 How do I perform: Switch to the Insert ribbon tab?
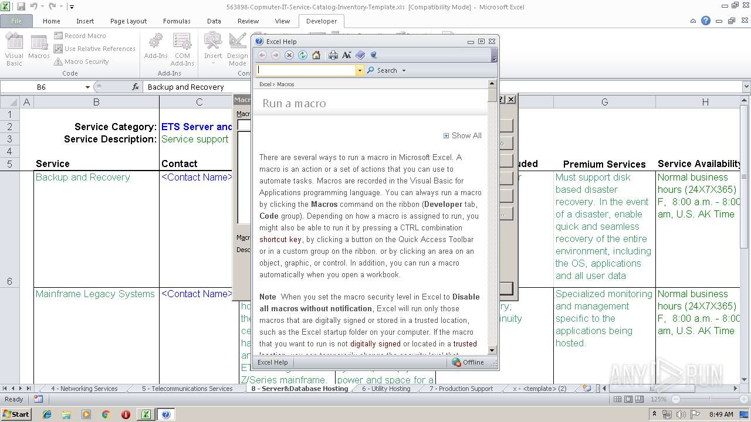click(x=85, y=21)
